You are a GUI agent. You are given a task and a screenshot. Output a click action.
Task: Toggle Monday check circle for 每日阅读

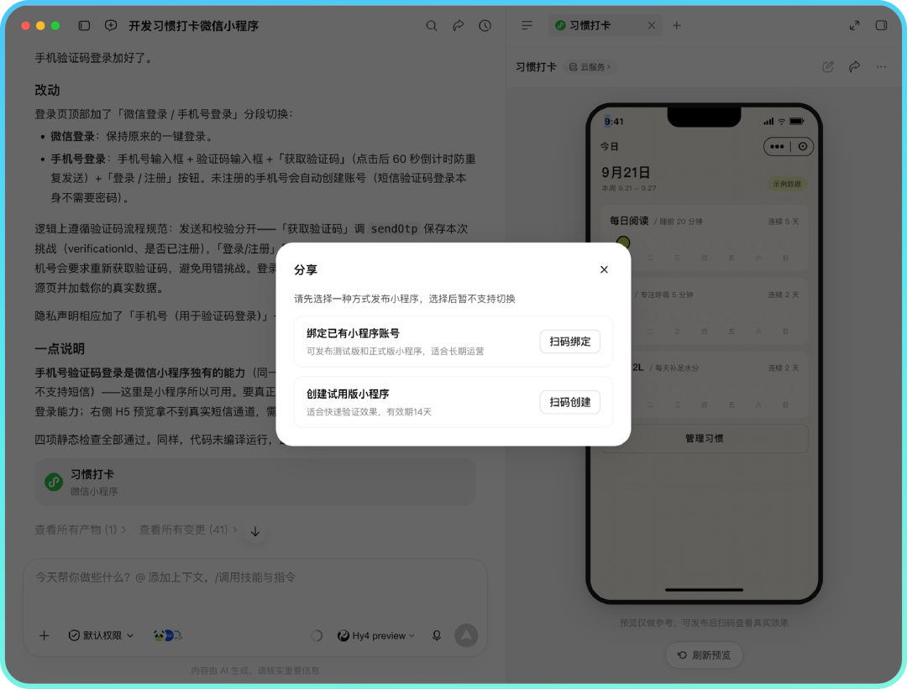(x=623, y=243)
